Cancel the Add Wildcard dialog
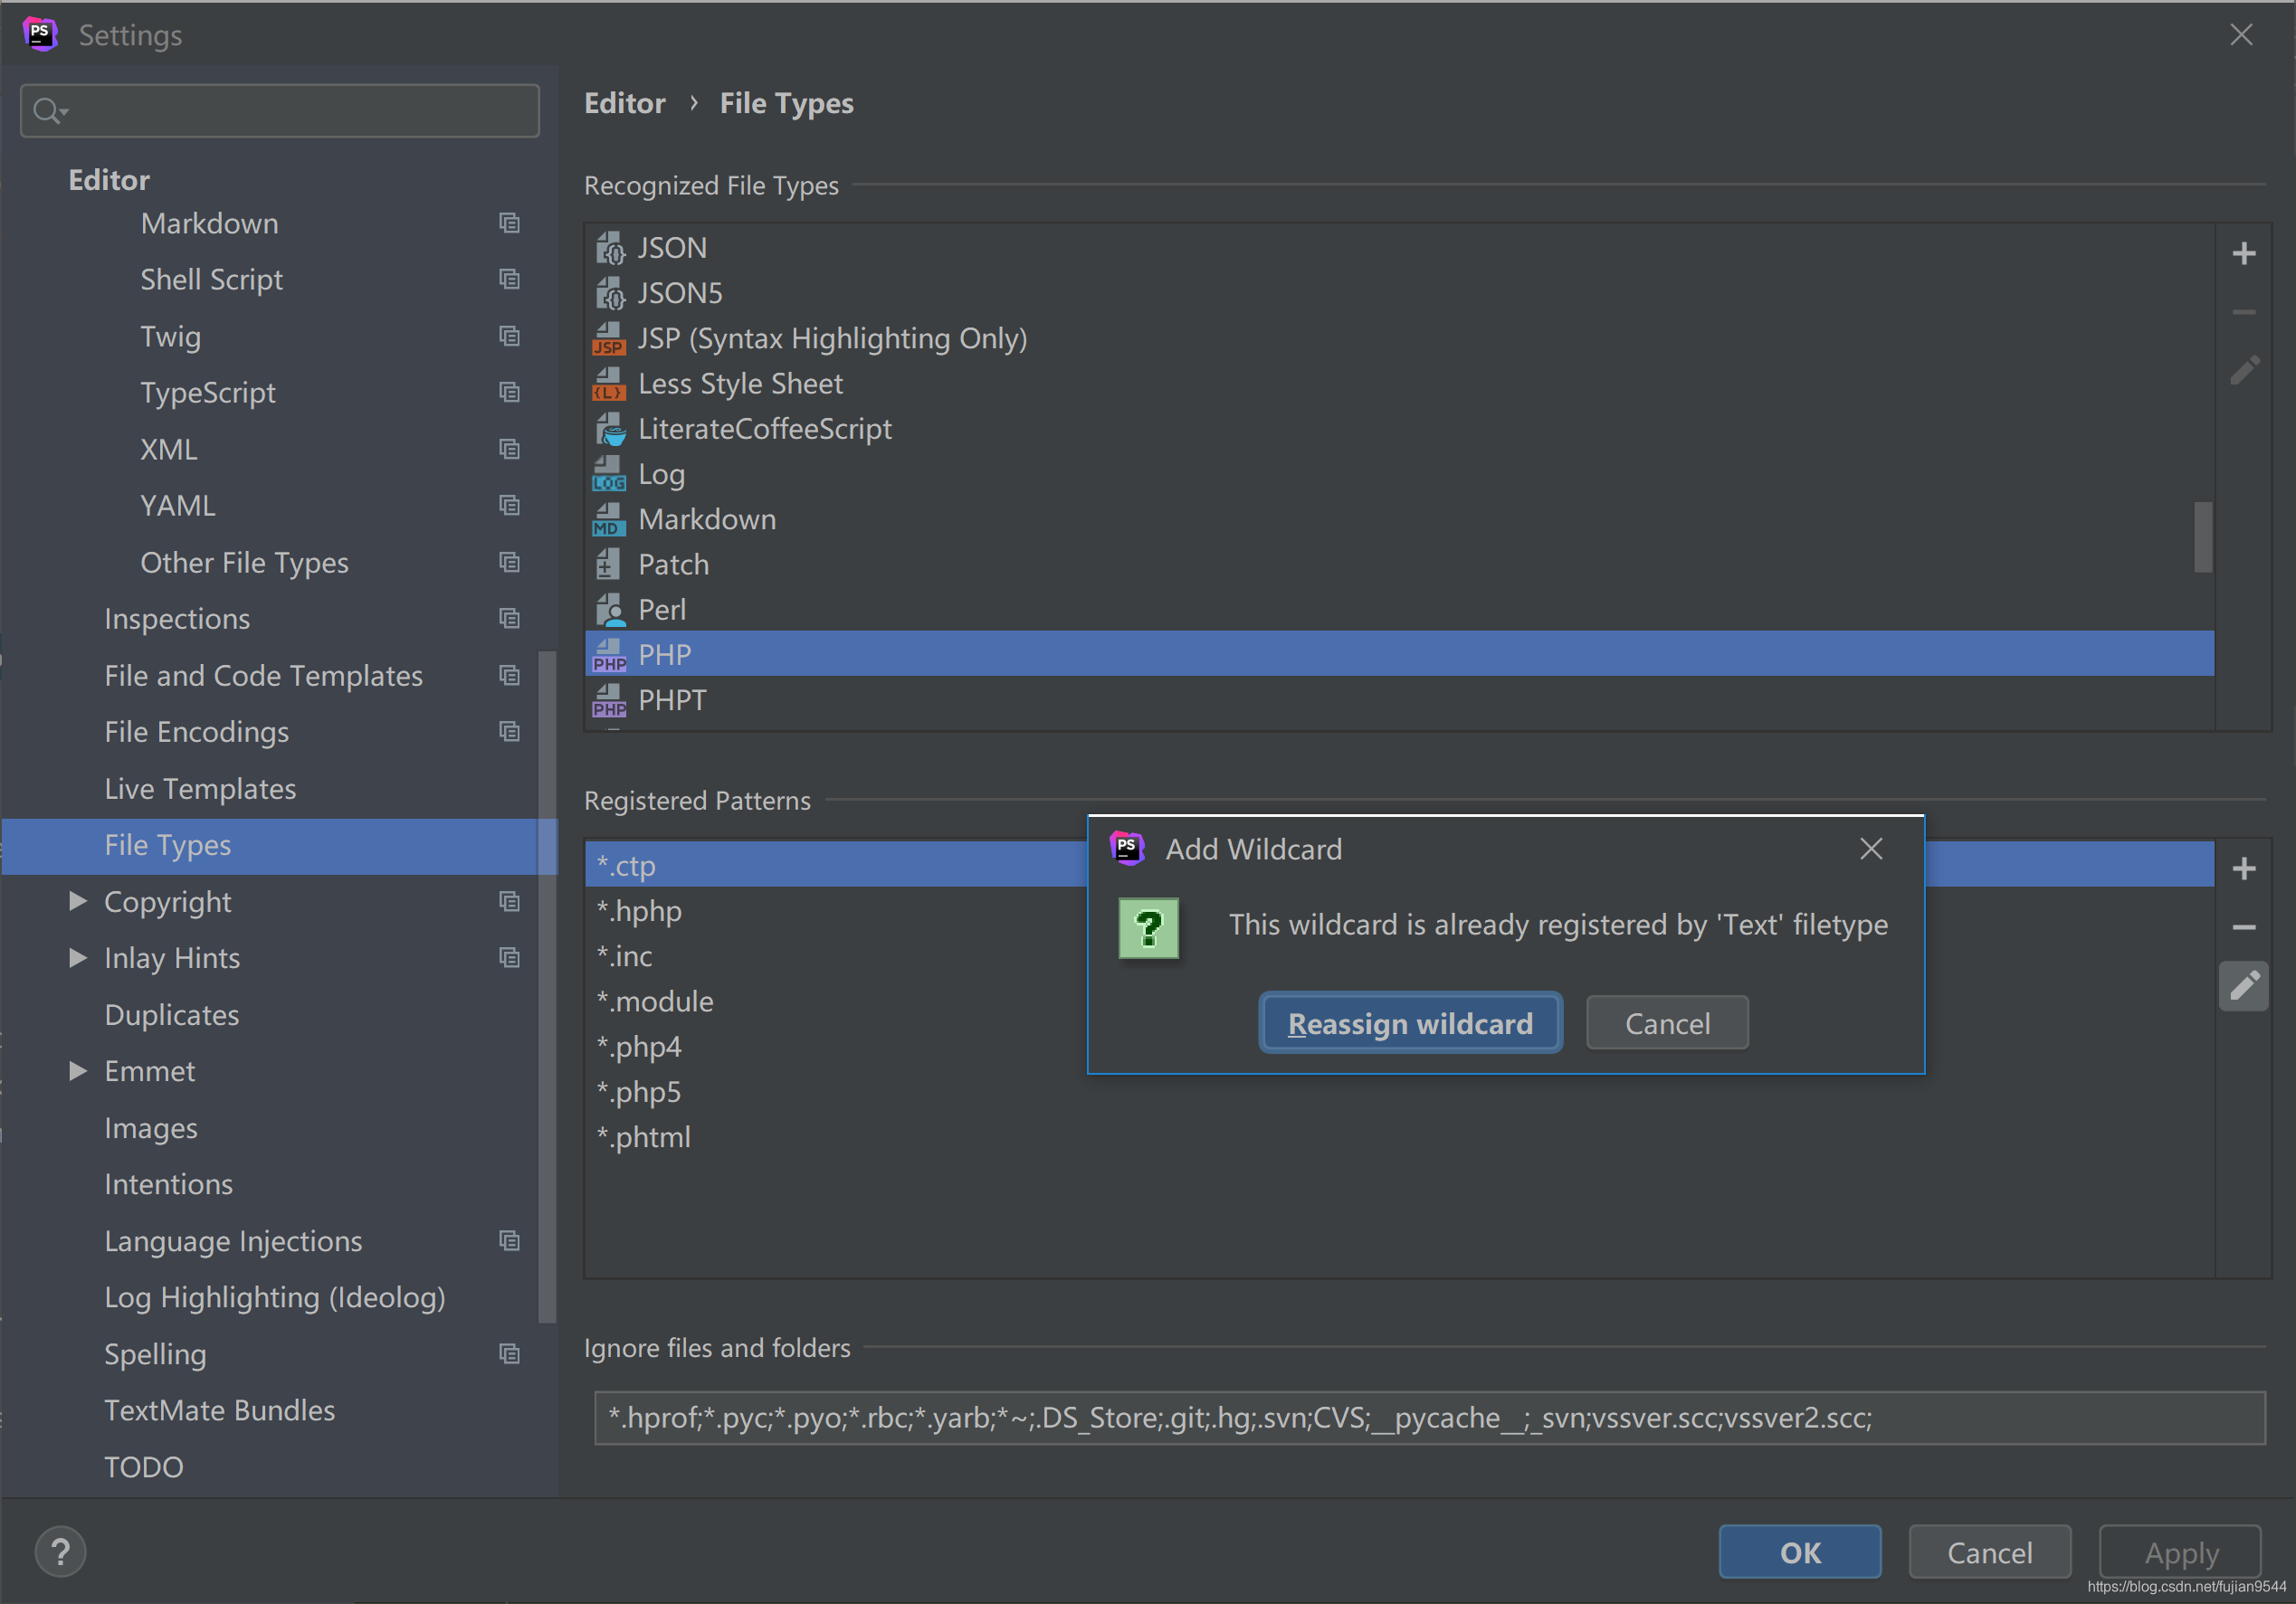The width and height of the screenshot is (2296, 1604). 1666,1023
